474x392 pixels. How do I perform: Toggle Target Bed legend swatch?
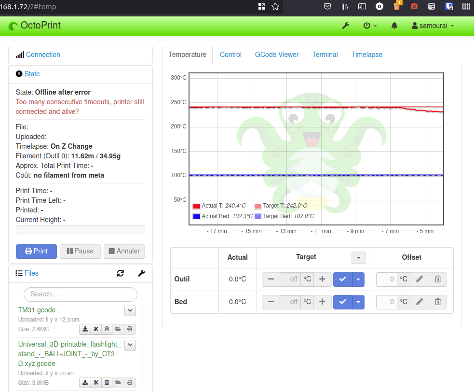[258, 216]
